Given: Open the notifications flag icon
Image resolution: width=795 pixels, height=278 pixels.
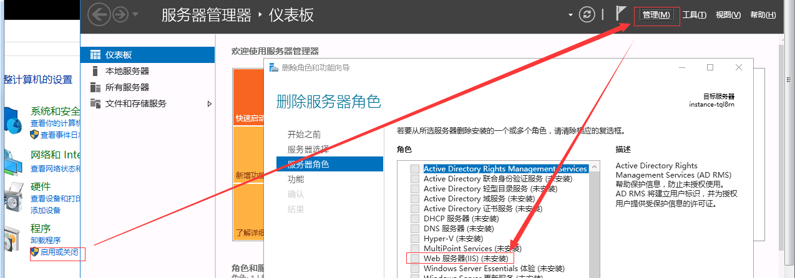Looking at the screenshot, I should click(x=621, y=14).
